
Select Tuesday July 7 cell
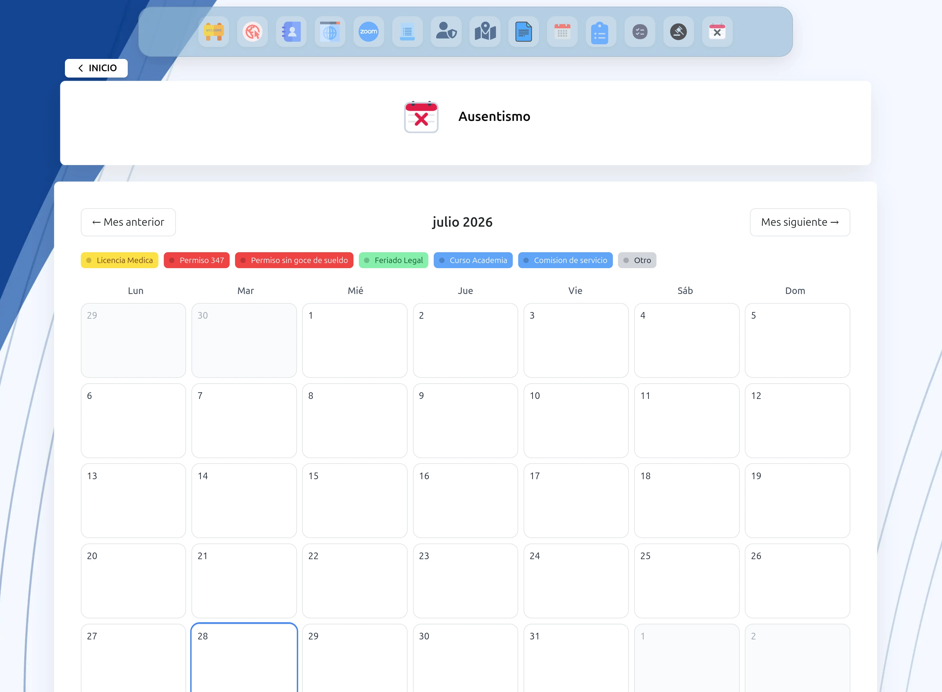pos(244,421)
